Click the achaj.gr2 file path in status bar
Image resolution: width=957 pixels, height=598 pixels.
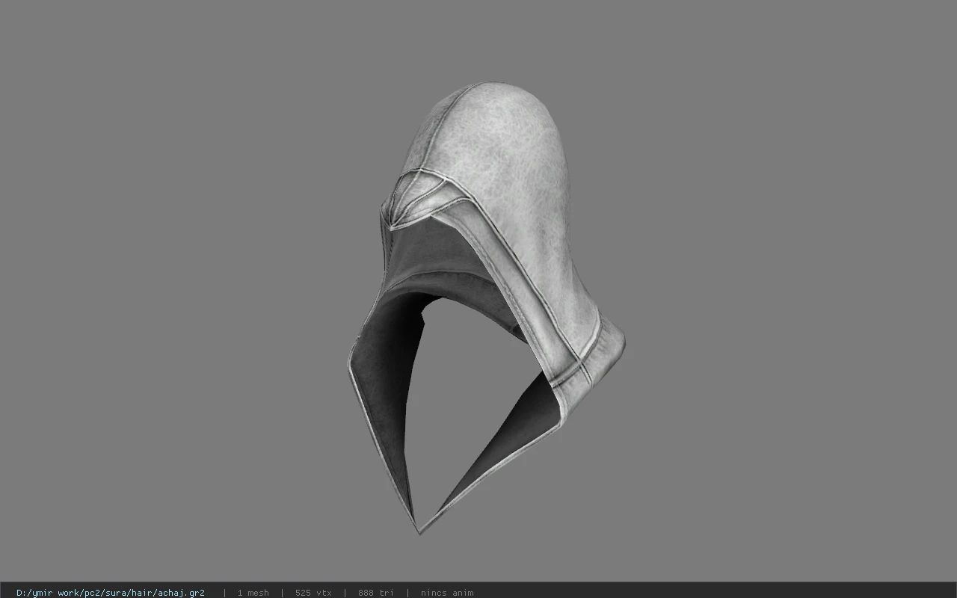pyautogui.click(x=111, y=593)
